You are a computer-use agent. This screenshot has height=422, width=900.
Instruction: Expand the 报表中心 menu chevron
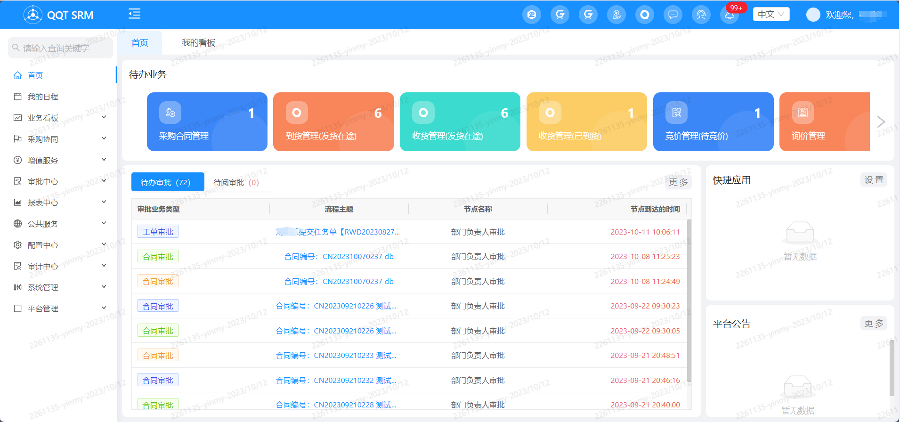pos(104,202)
